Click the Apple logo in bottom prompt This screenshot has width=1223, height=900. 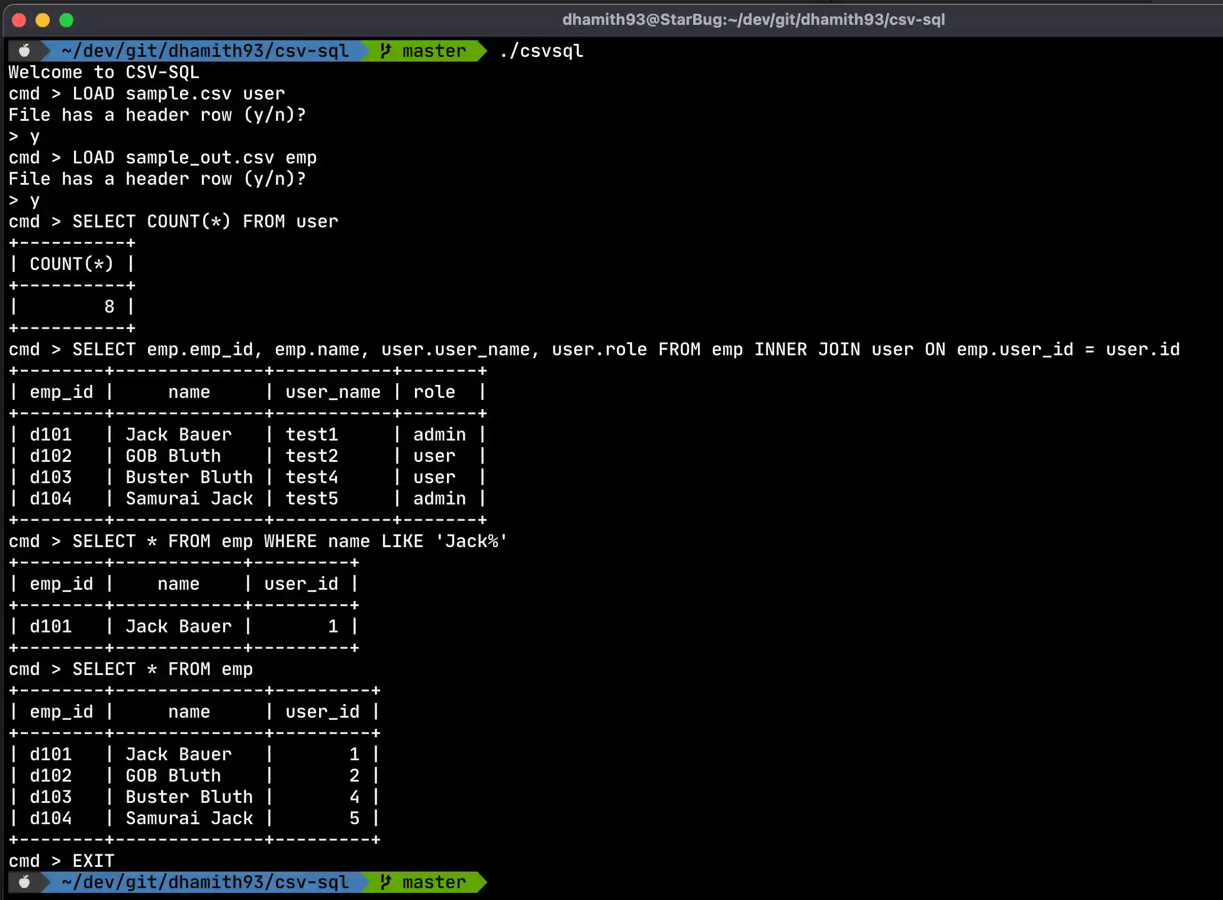click(x=24, y=882)
